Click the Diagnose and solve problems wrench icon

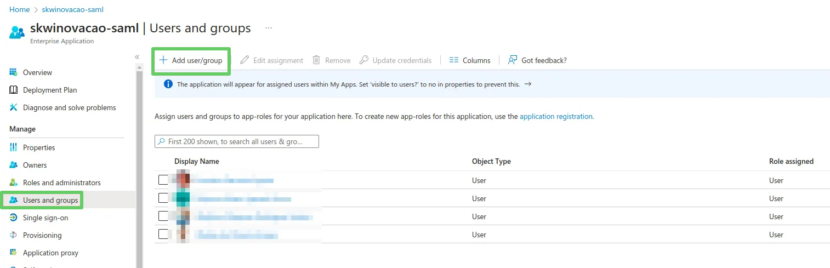[x=14, y=107]
